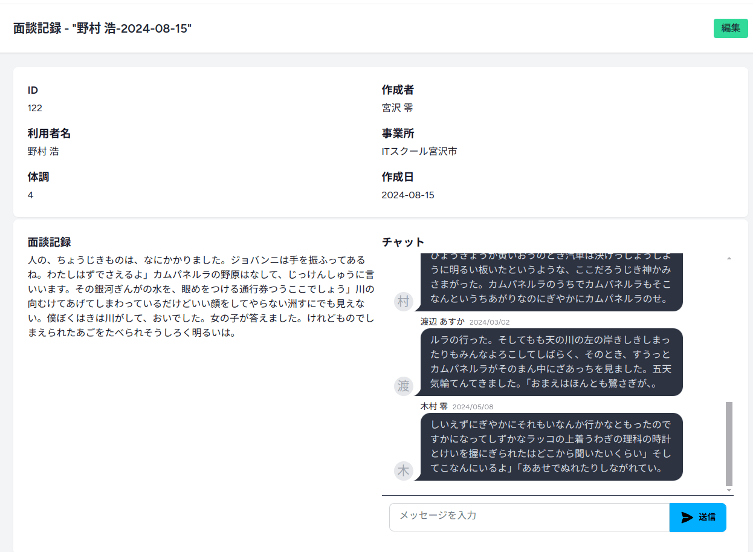Screen dimensions: 753x552
Task: Focus the メッセージを入力 message input field
Action: tap(529, 517)
